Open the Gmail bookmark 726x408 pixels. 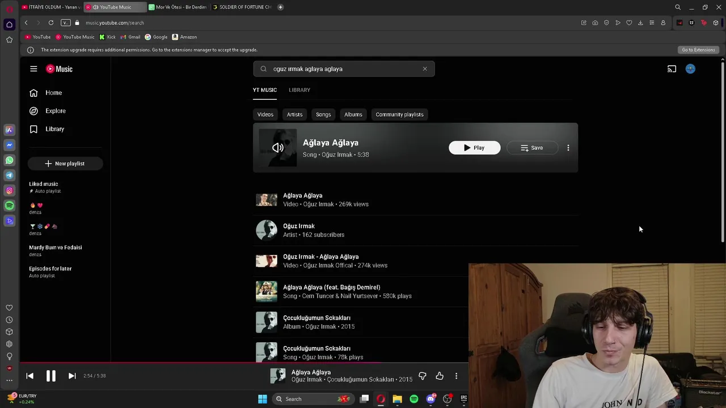click(x=130, y=37)
